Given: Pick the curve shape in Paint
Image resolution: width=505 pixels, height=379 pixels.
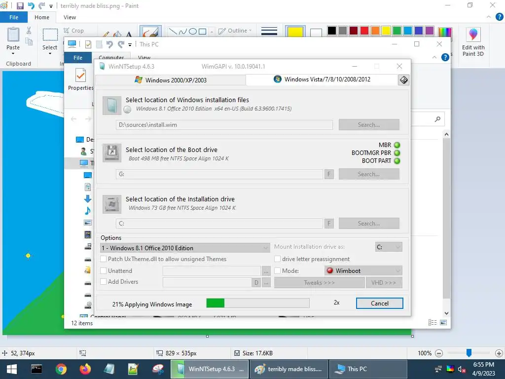Looking at the screenshot, I should click(182, 31).
